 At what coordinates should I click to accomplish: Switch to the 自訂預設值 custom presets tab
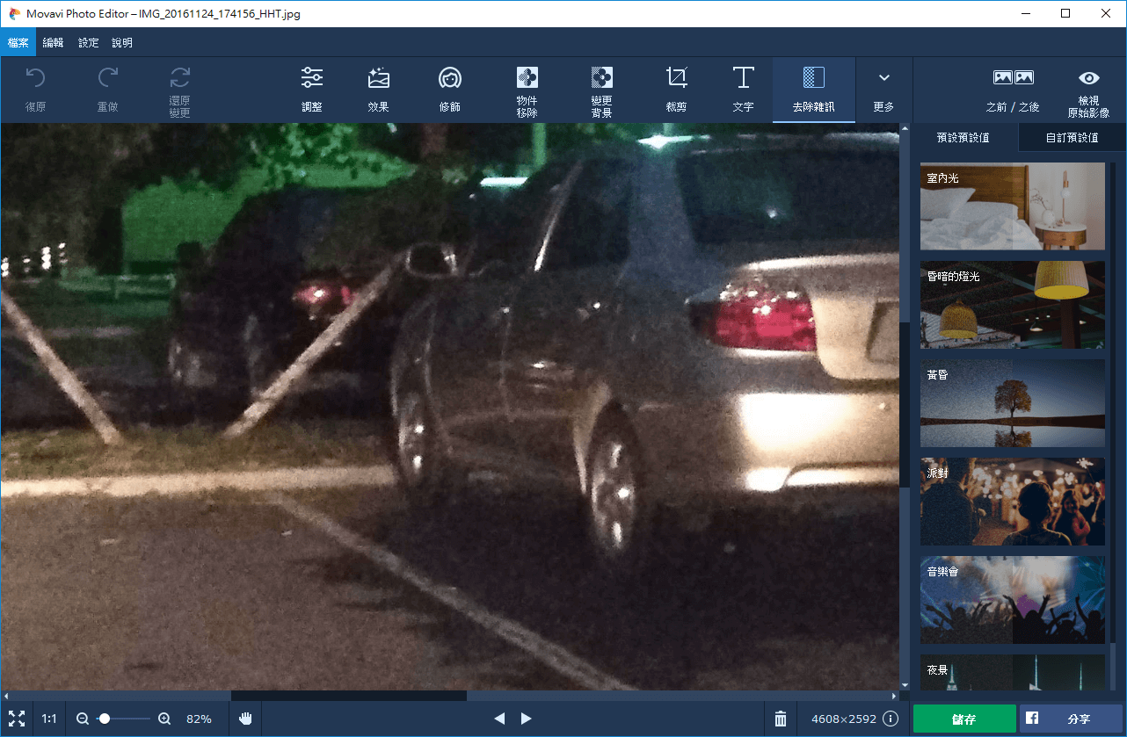[1072, 138]
